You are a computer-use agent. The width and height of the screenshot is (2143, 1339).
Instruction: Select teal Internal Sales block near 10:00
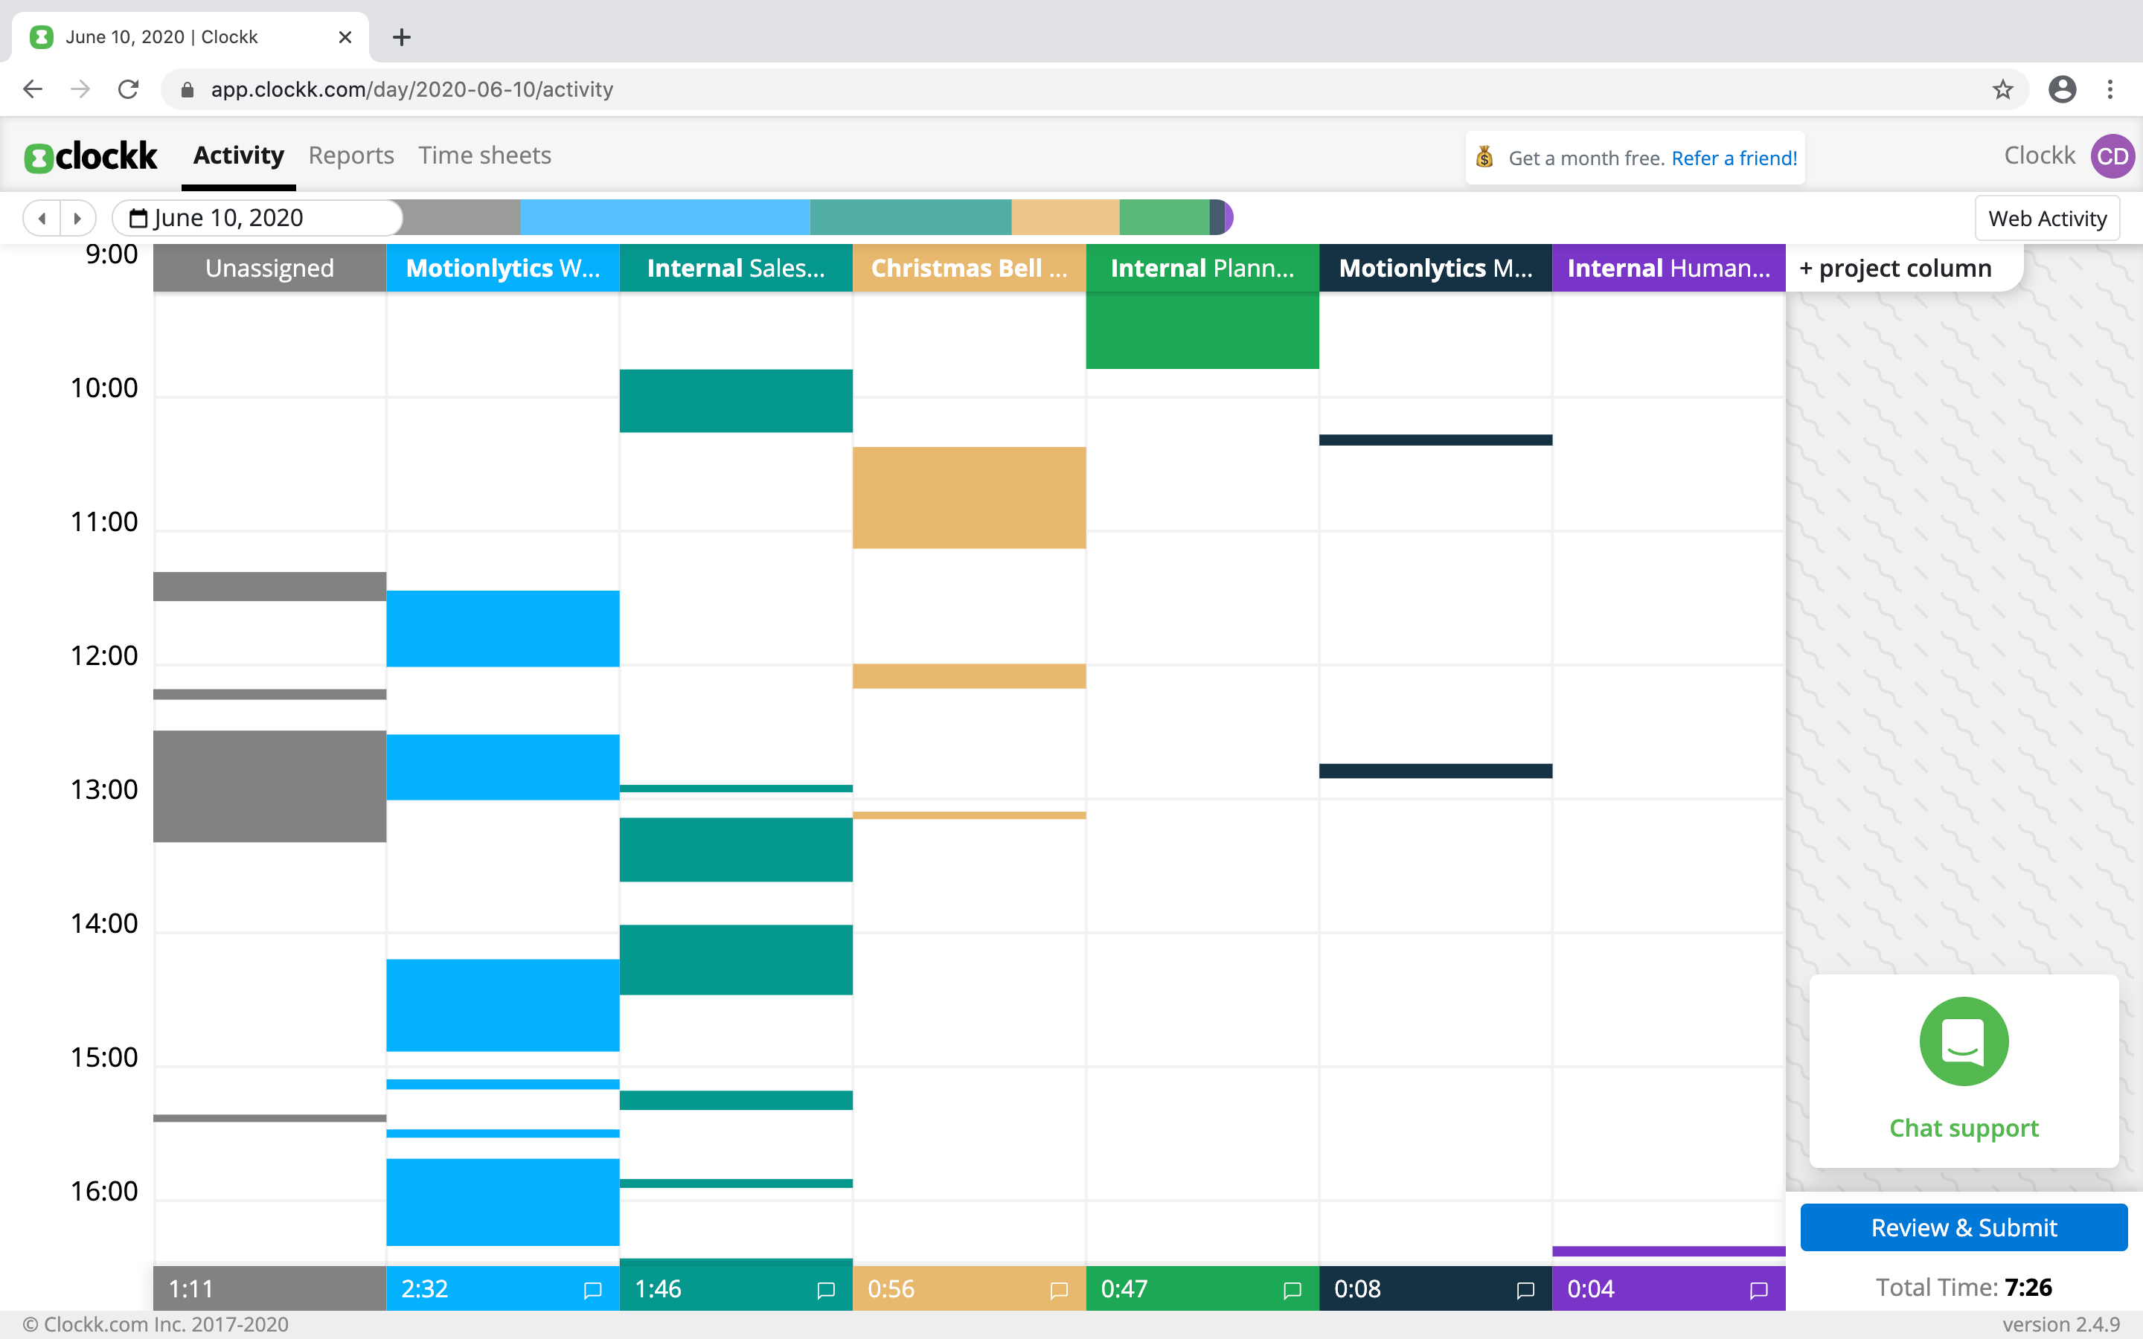coord(736,401)
